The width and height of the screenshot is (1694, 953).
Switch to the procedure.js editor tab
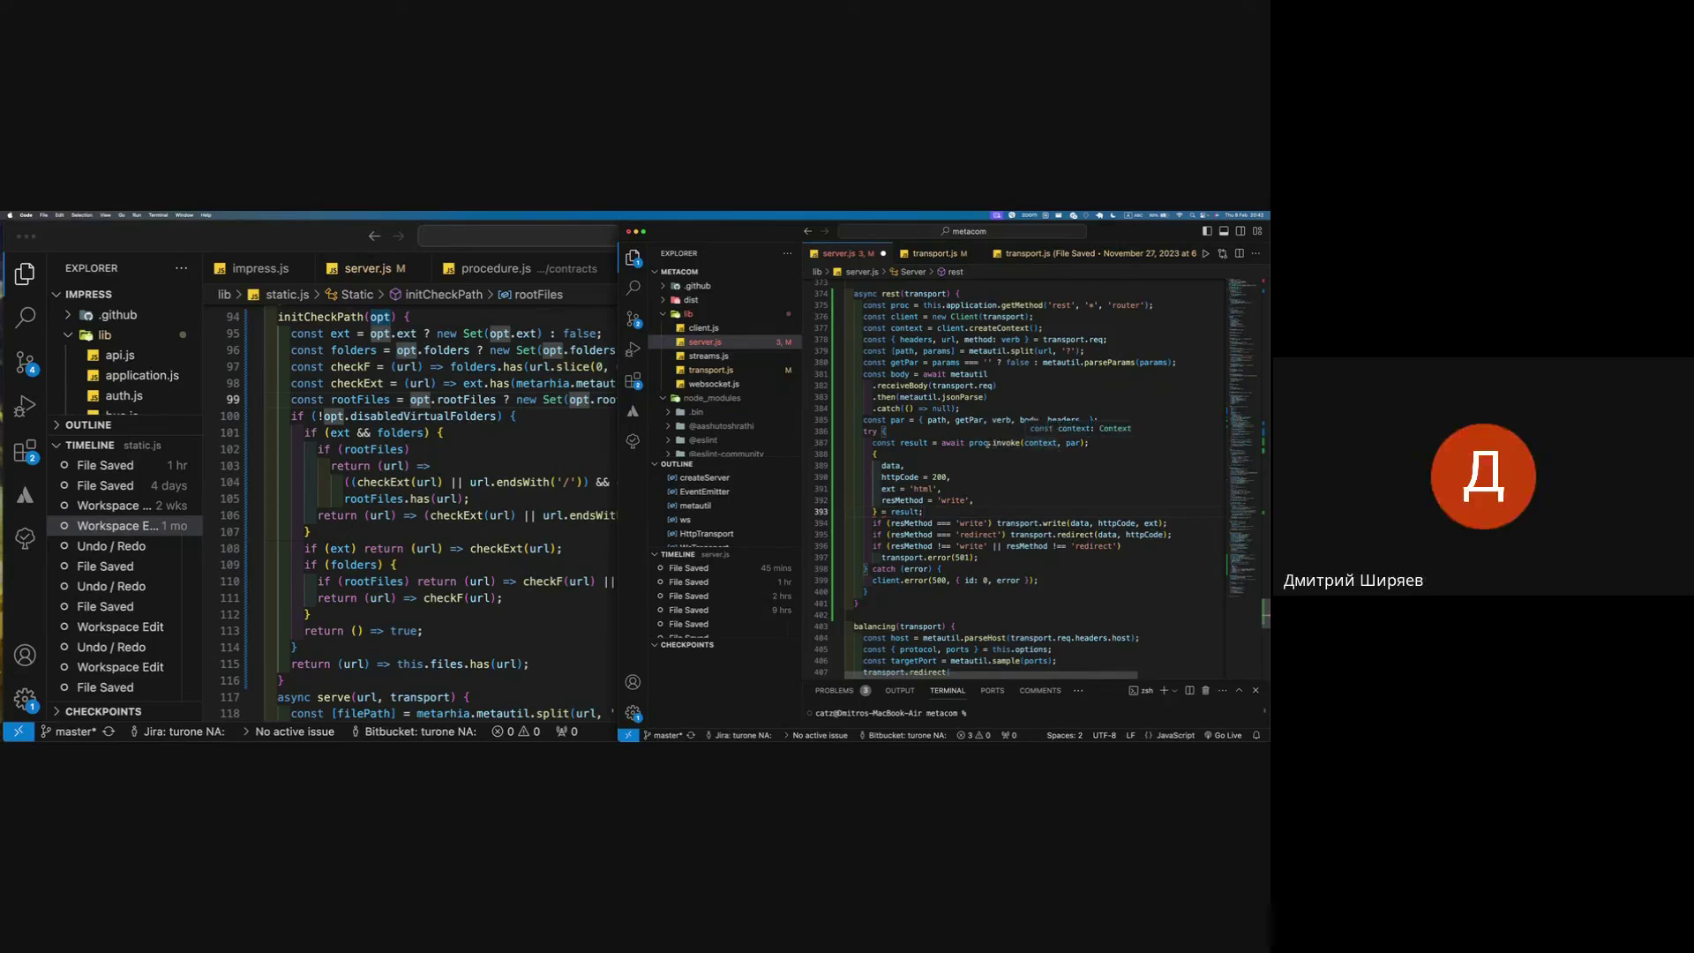coord(496,268)
